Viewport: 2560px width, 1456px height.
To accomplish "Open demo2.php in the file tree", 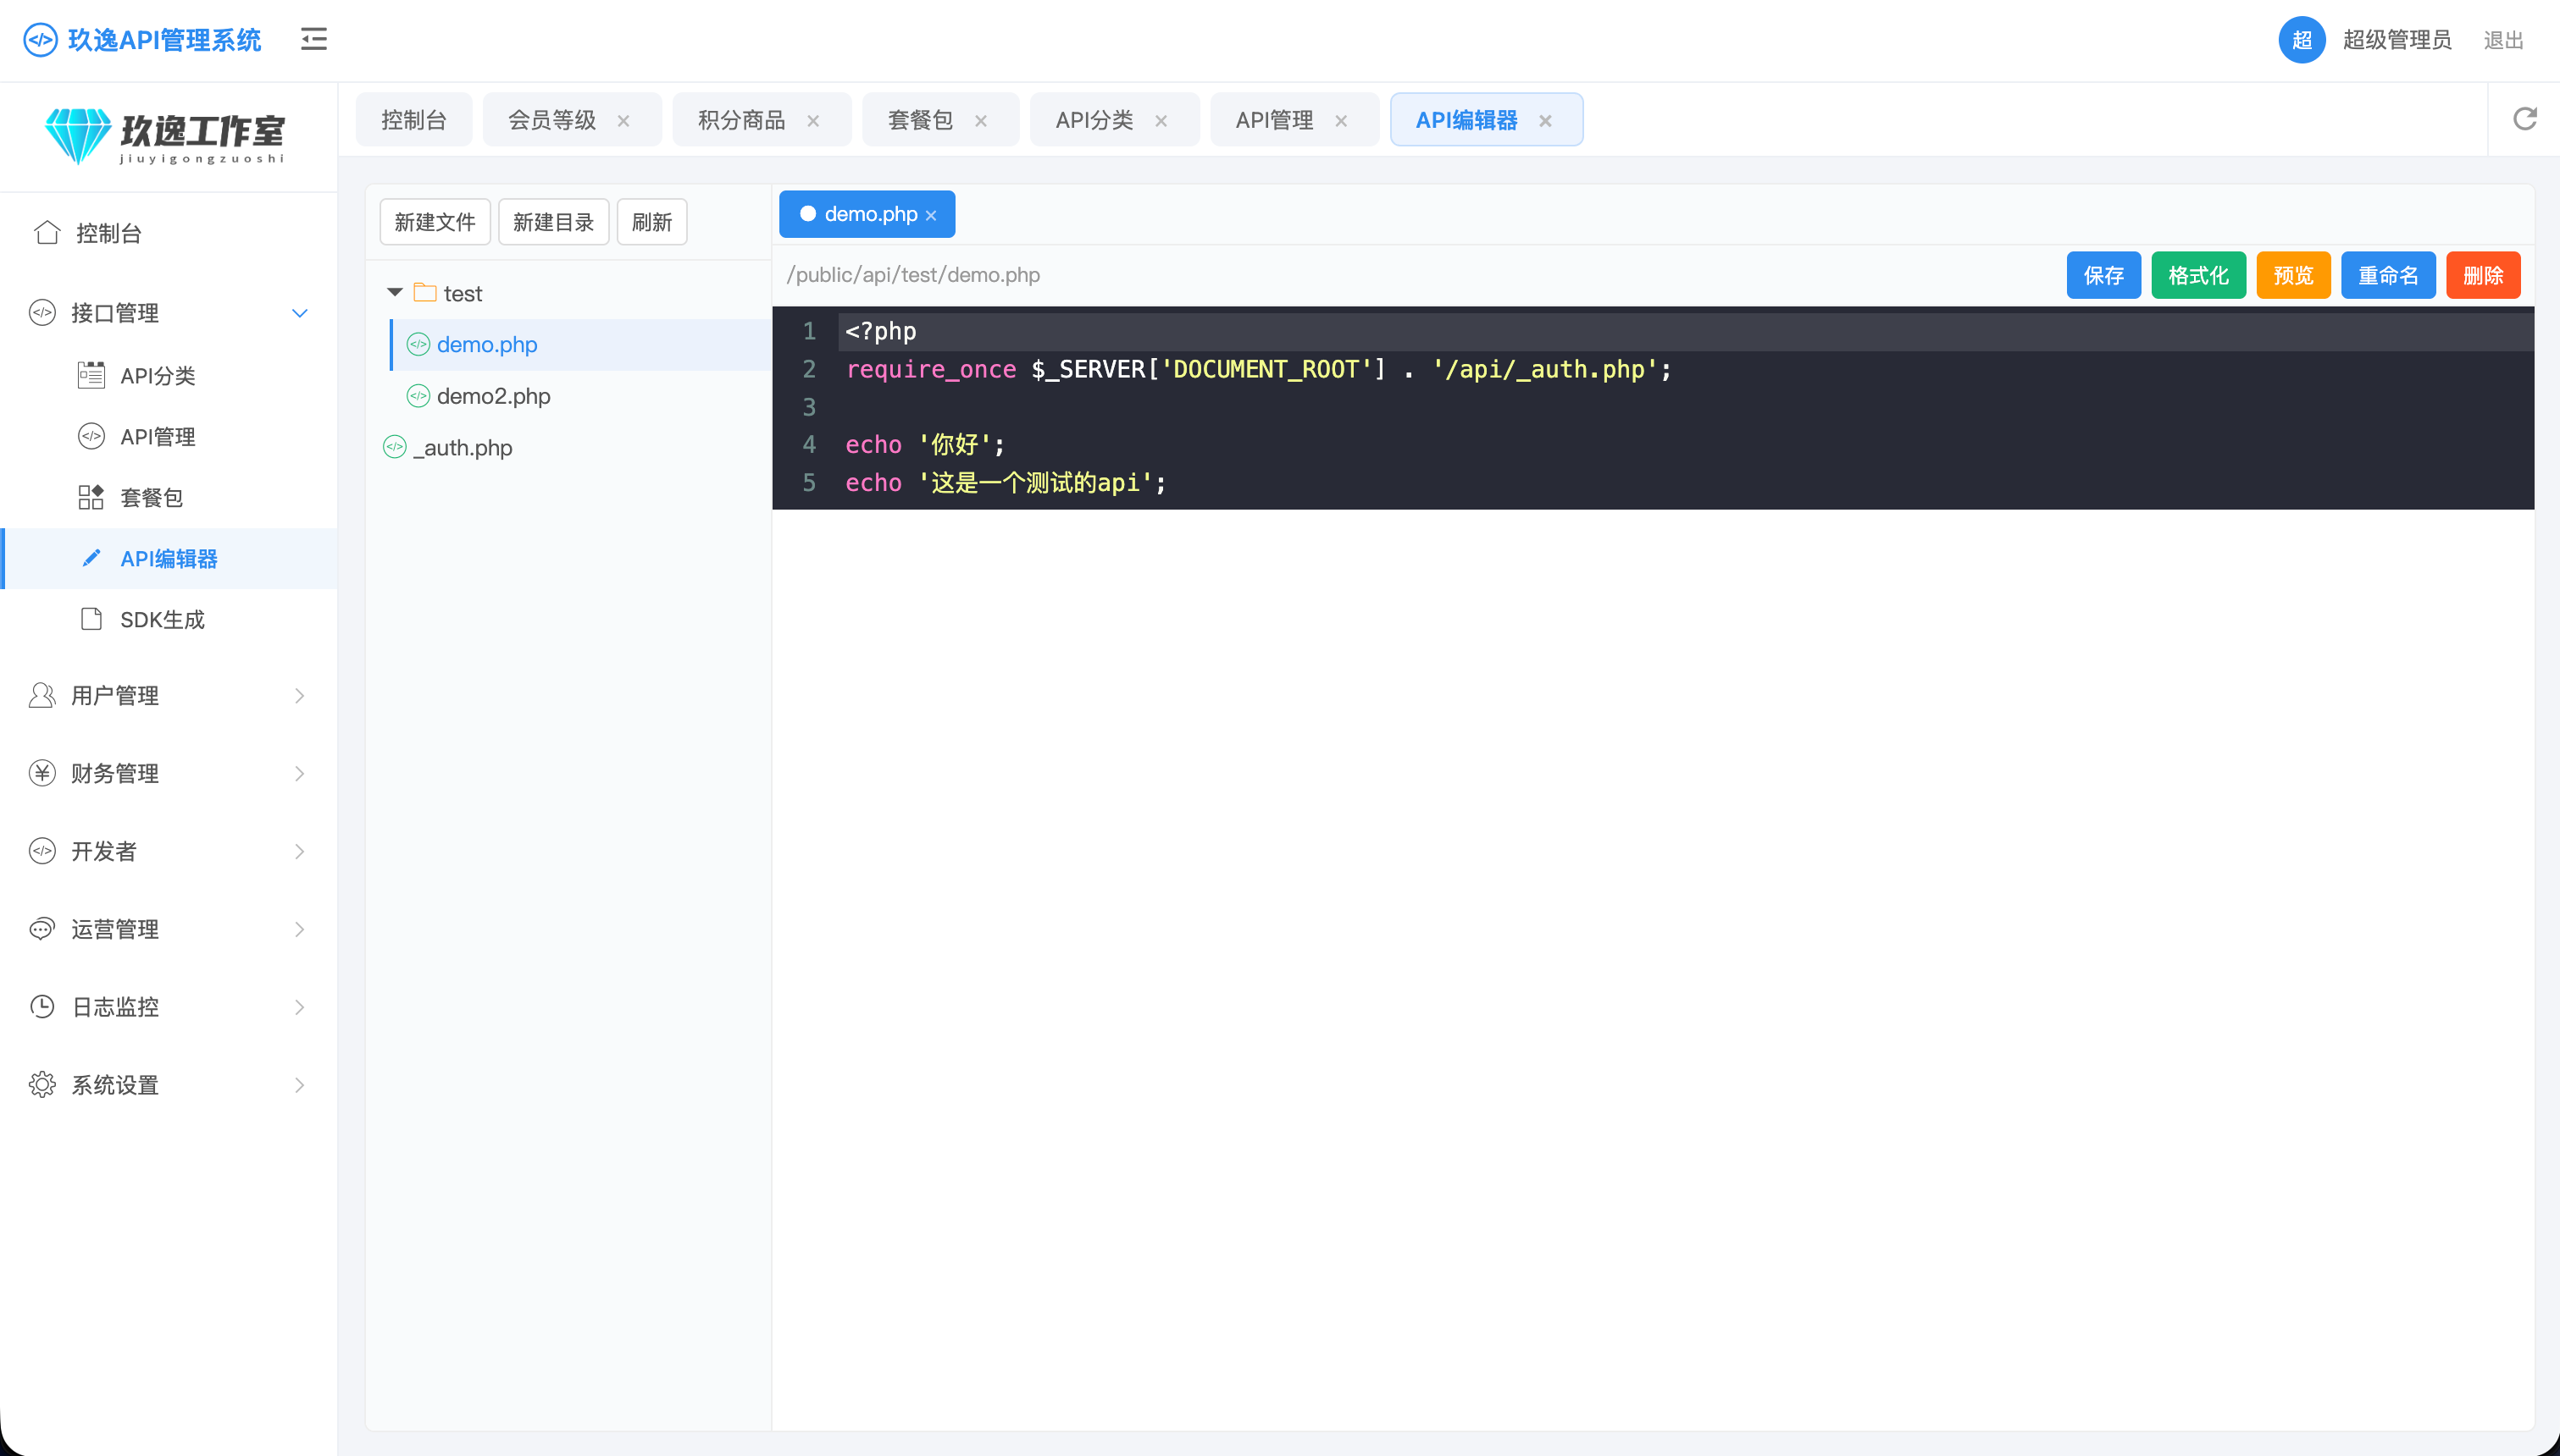I will (x=580, y=396).
